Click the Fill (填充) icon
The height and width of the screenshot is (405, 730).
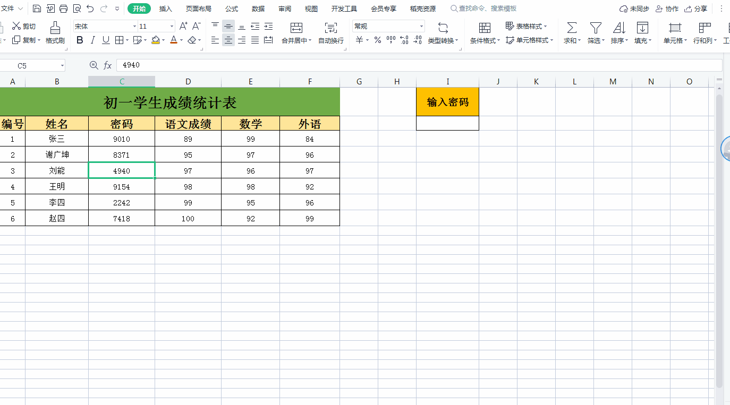point(642,28)
